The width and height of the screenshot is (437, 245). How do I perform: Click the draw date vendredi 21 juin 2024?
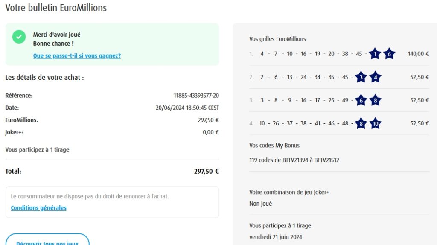pyautogui.click(x=275, y=237)
